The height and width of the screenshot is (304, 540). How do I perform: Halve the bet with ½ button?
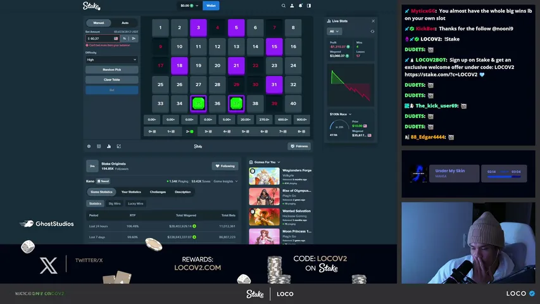point(124,39)
